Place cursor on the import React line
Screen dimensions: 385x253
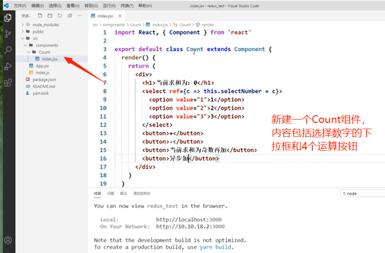182,33
